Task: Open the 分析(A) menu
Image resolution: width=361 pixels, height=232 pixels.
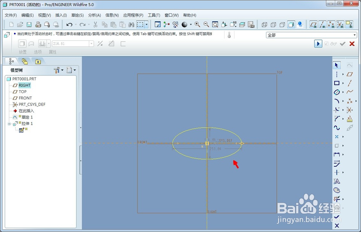Action: pos(94,15)
